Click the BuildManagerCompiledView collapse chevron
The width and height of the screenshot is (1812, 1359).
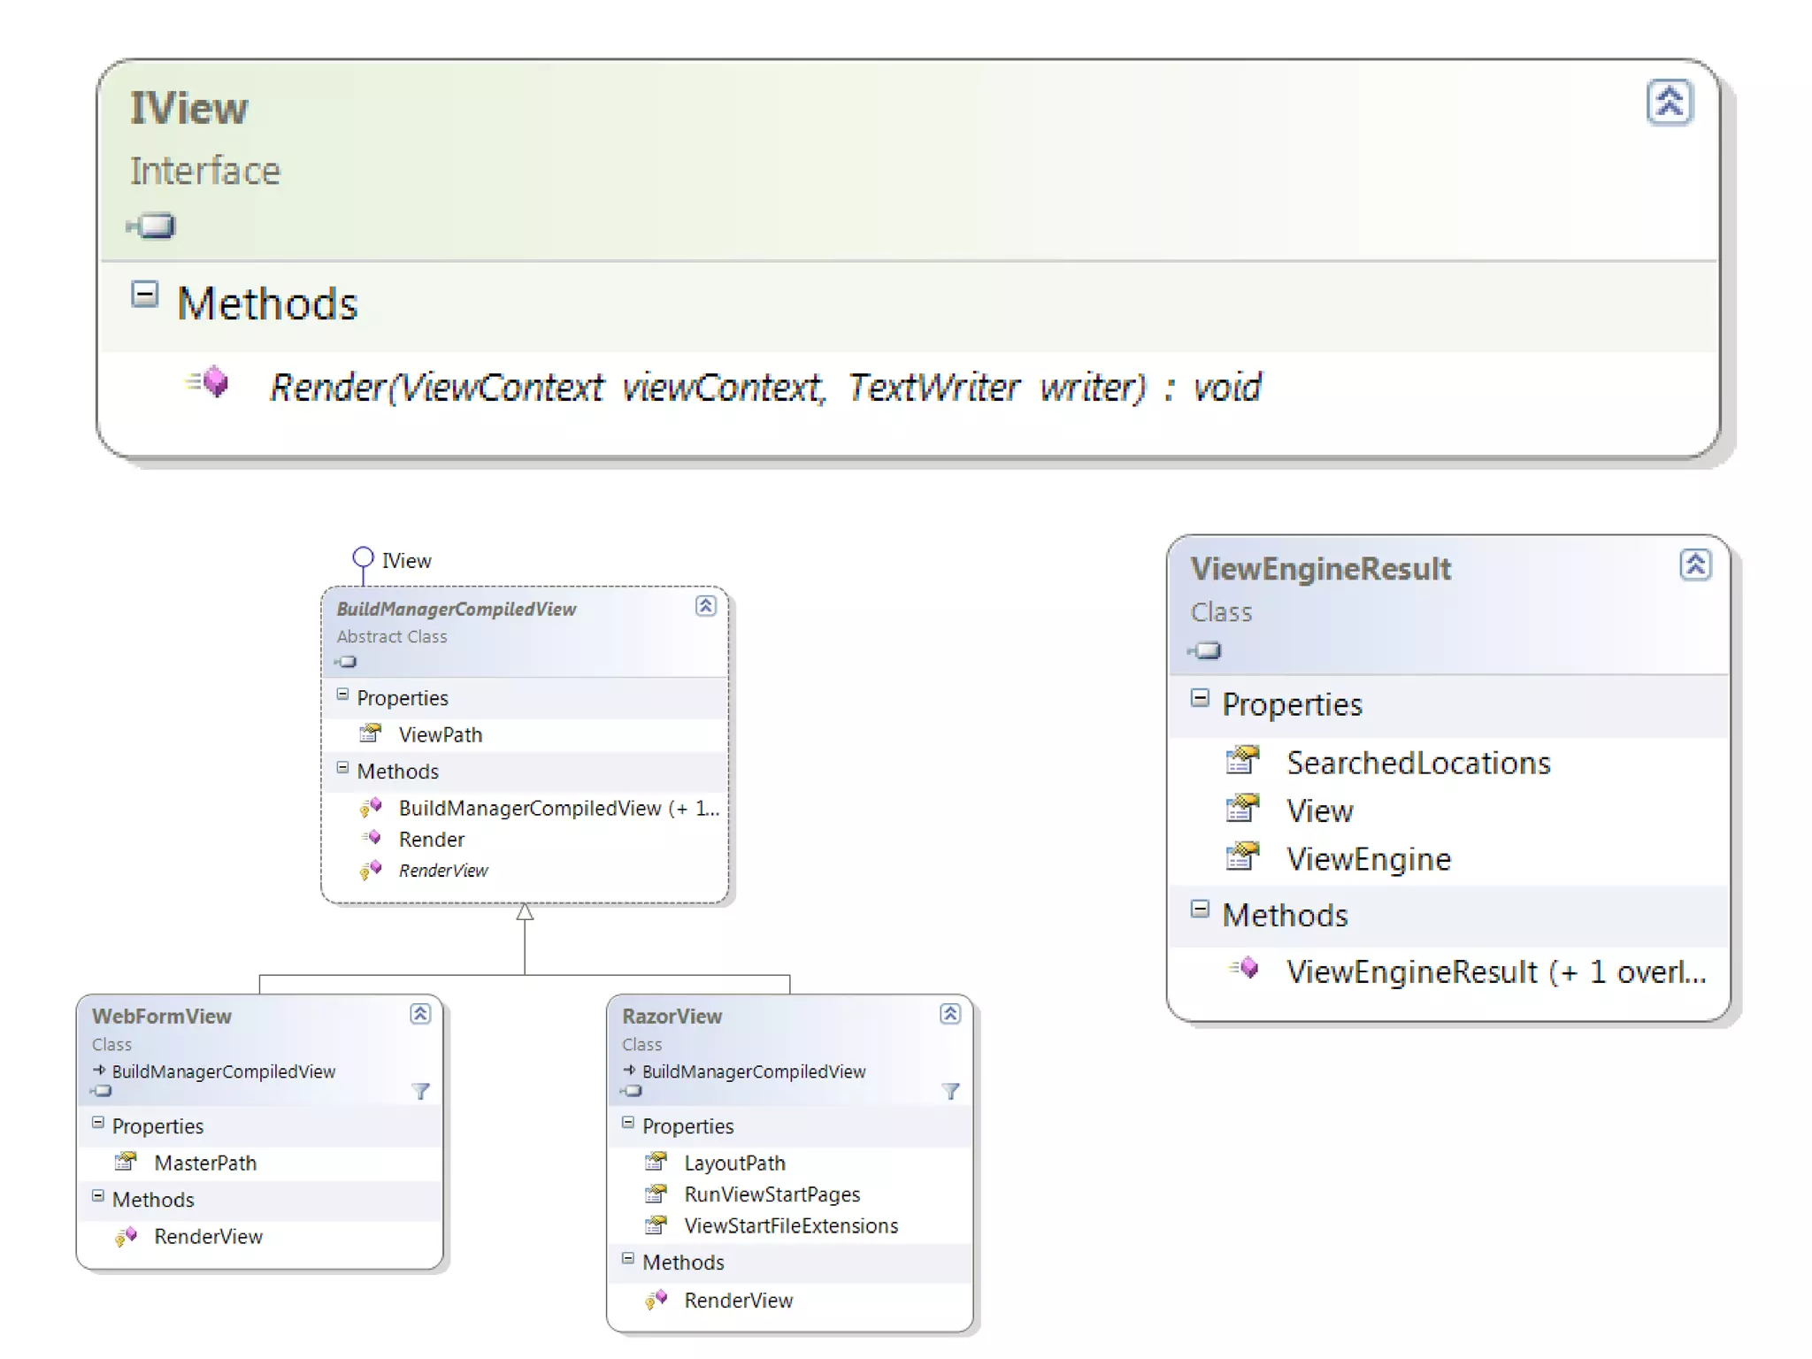tap(705, 606)
